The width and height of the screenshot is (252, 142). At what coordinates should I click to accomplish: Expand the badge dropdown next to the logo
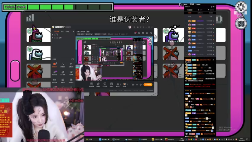[68, 27]
